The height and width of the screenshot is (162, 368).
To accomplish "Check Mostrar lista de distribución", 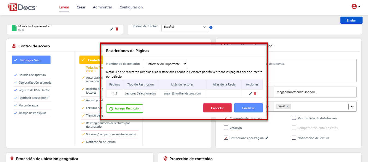I will pyautogui.click(x=294, y=118).
